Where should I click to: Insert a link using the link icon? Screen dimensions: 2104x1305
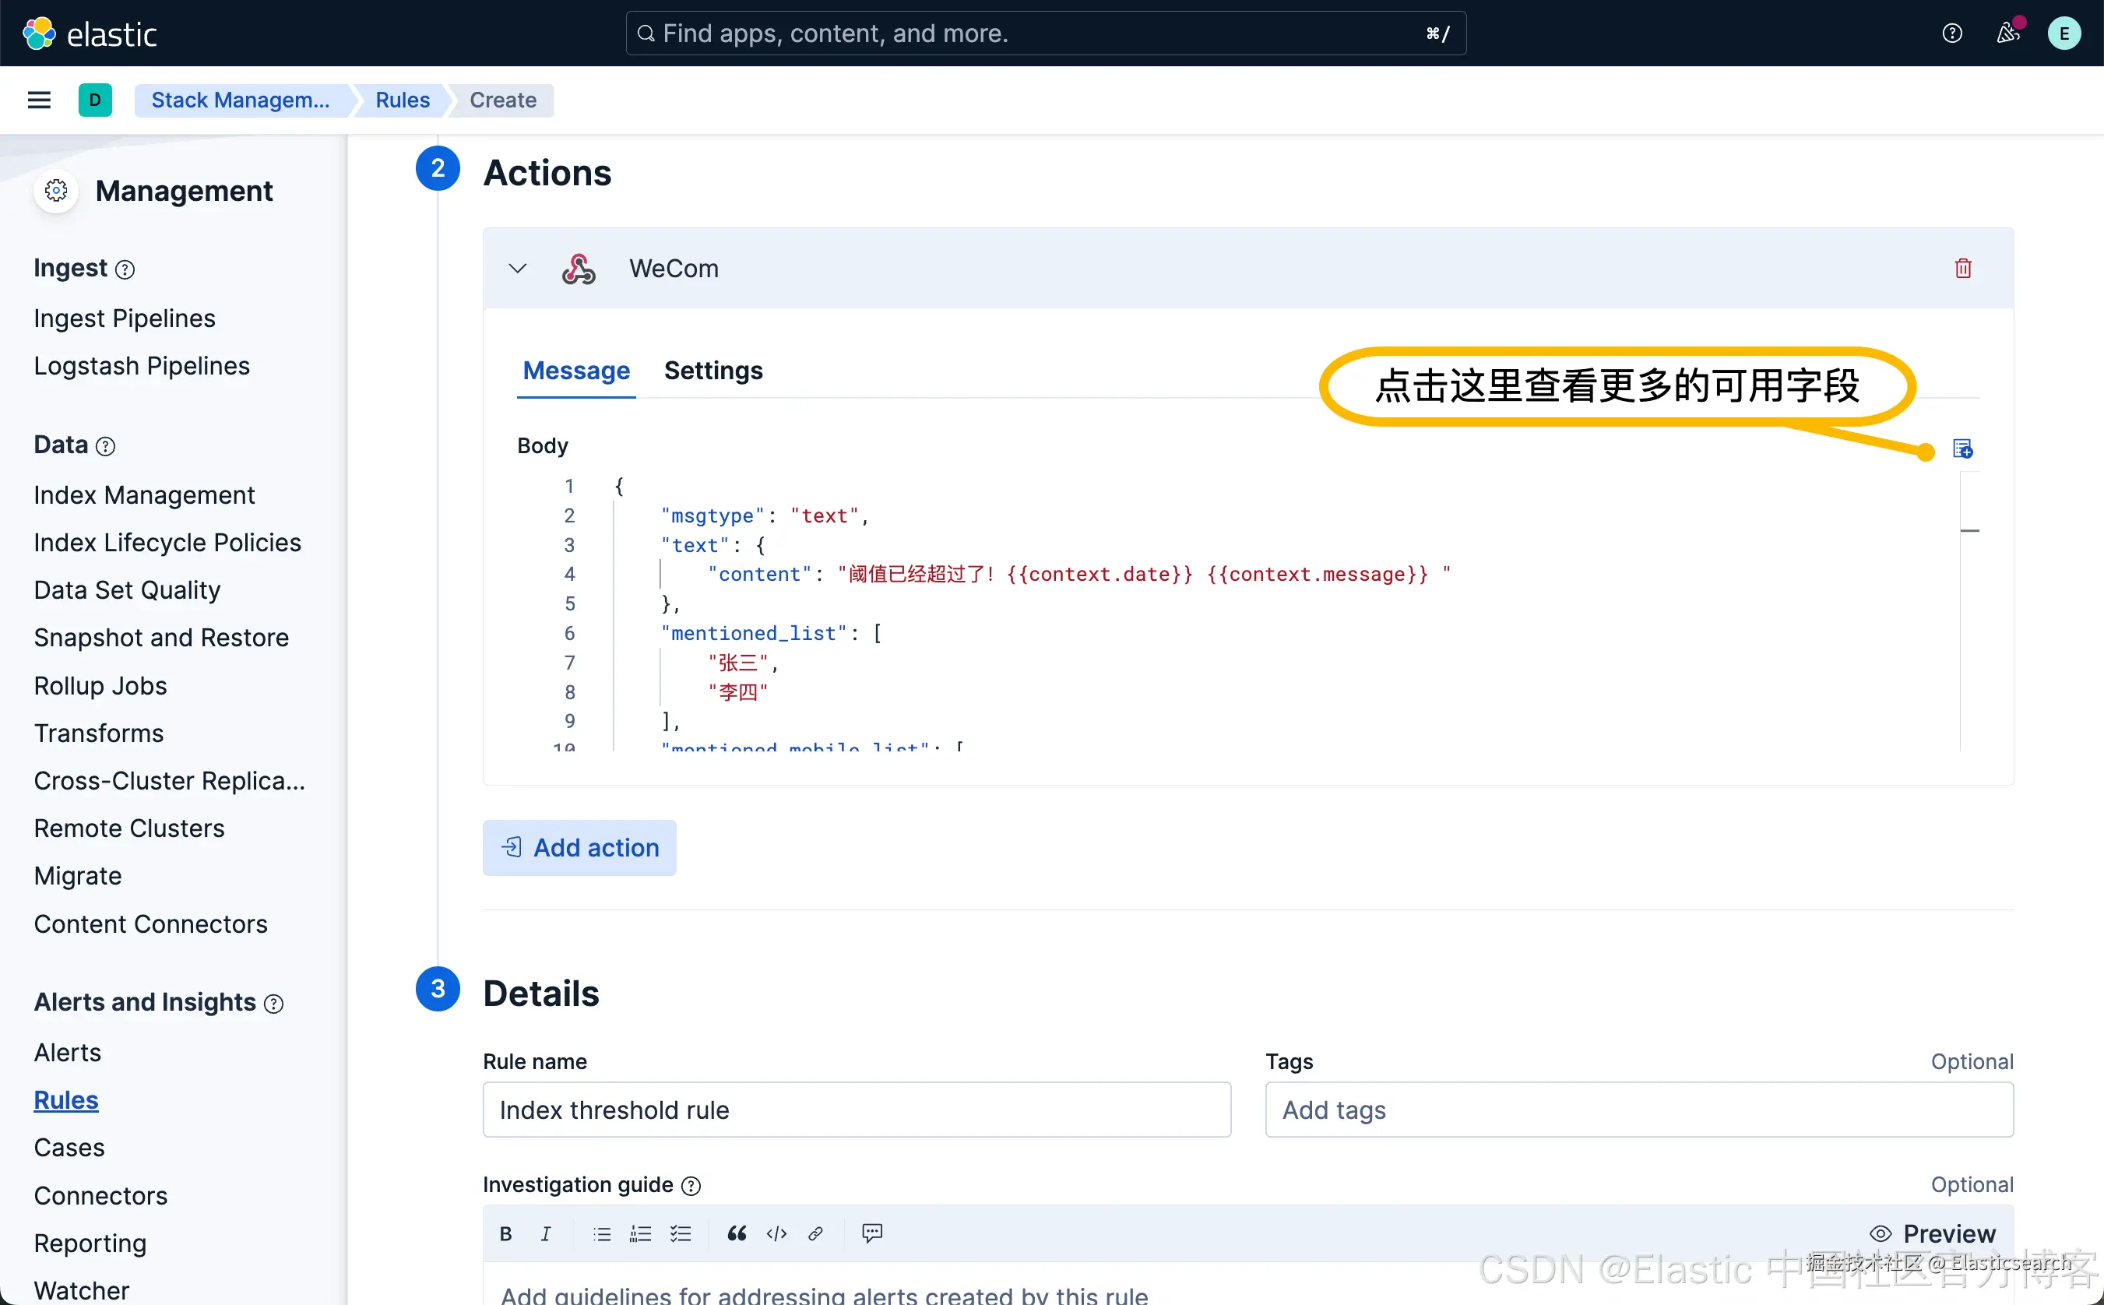815,1233
